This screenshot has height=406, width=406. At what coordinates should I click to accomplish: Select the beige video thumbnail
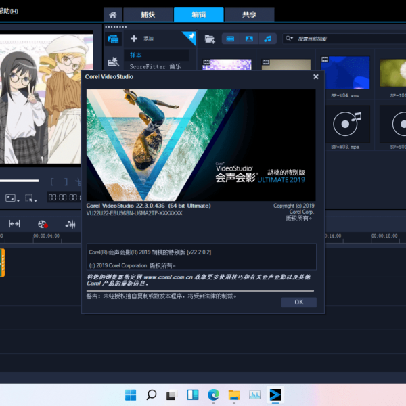286,64
